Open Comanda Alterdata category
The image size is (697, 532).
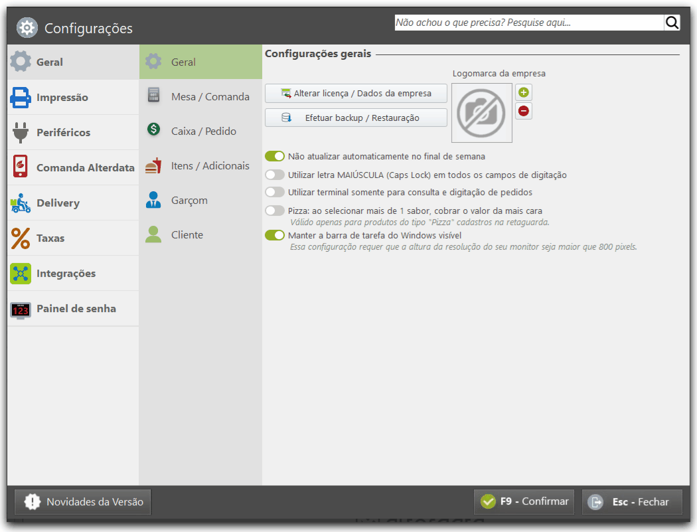coord(73,167)
